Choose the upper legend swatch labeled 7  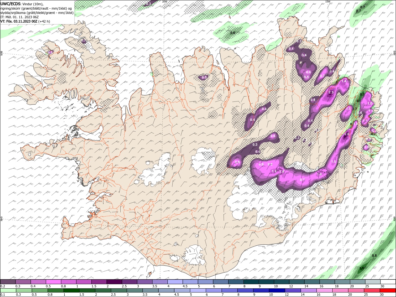coord(236,282)
